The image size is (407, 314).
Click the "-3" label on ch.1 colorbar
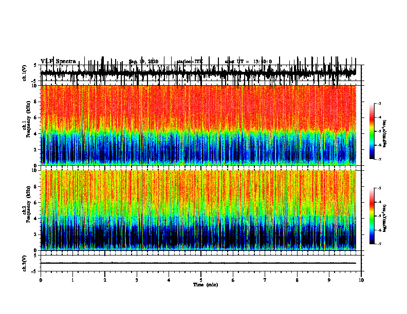379,103
